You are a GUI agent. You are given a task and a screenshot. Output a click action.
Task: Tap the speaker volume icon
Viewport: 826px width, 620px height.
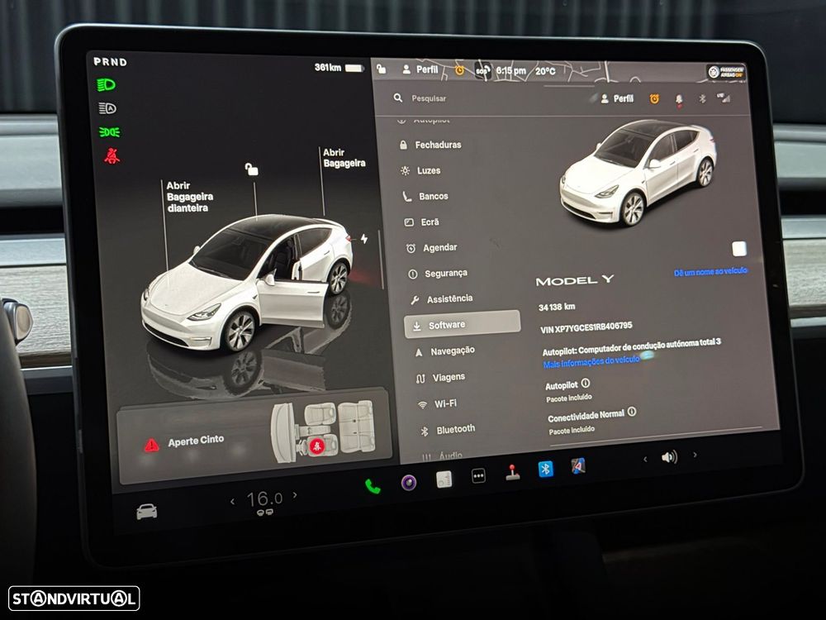click(x=669, y=456)
